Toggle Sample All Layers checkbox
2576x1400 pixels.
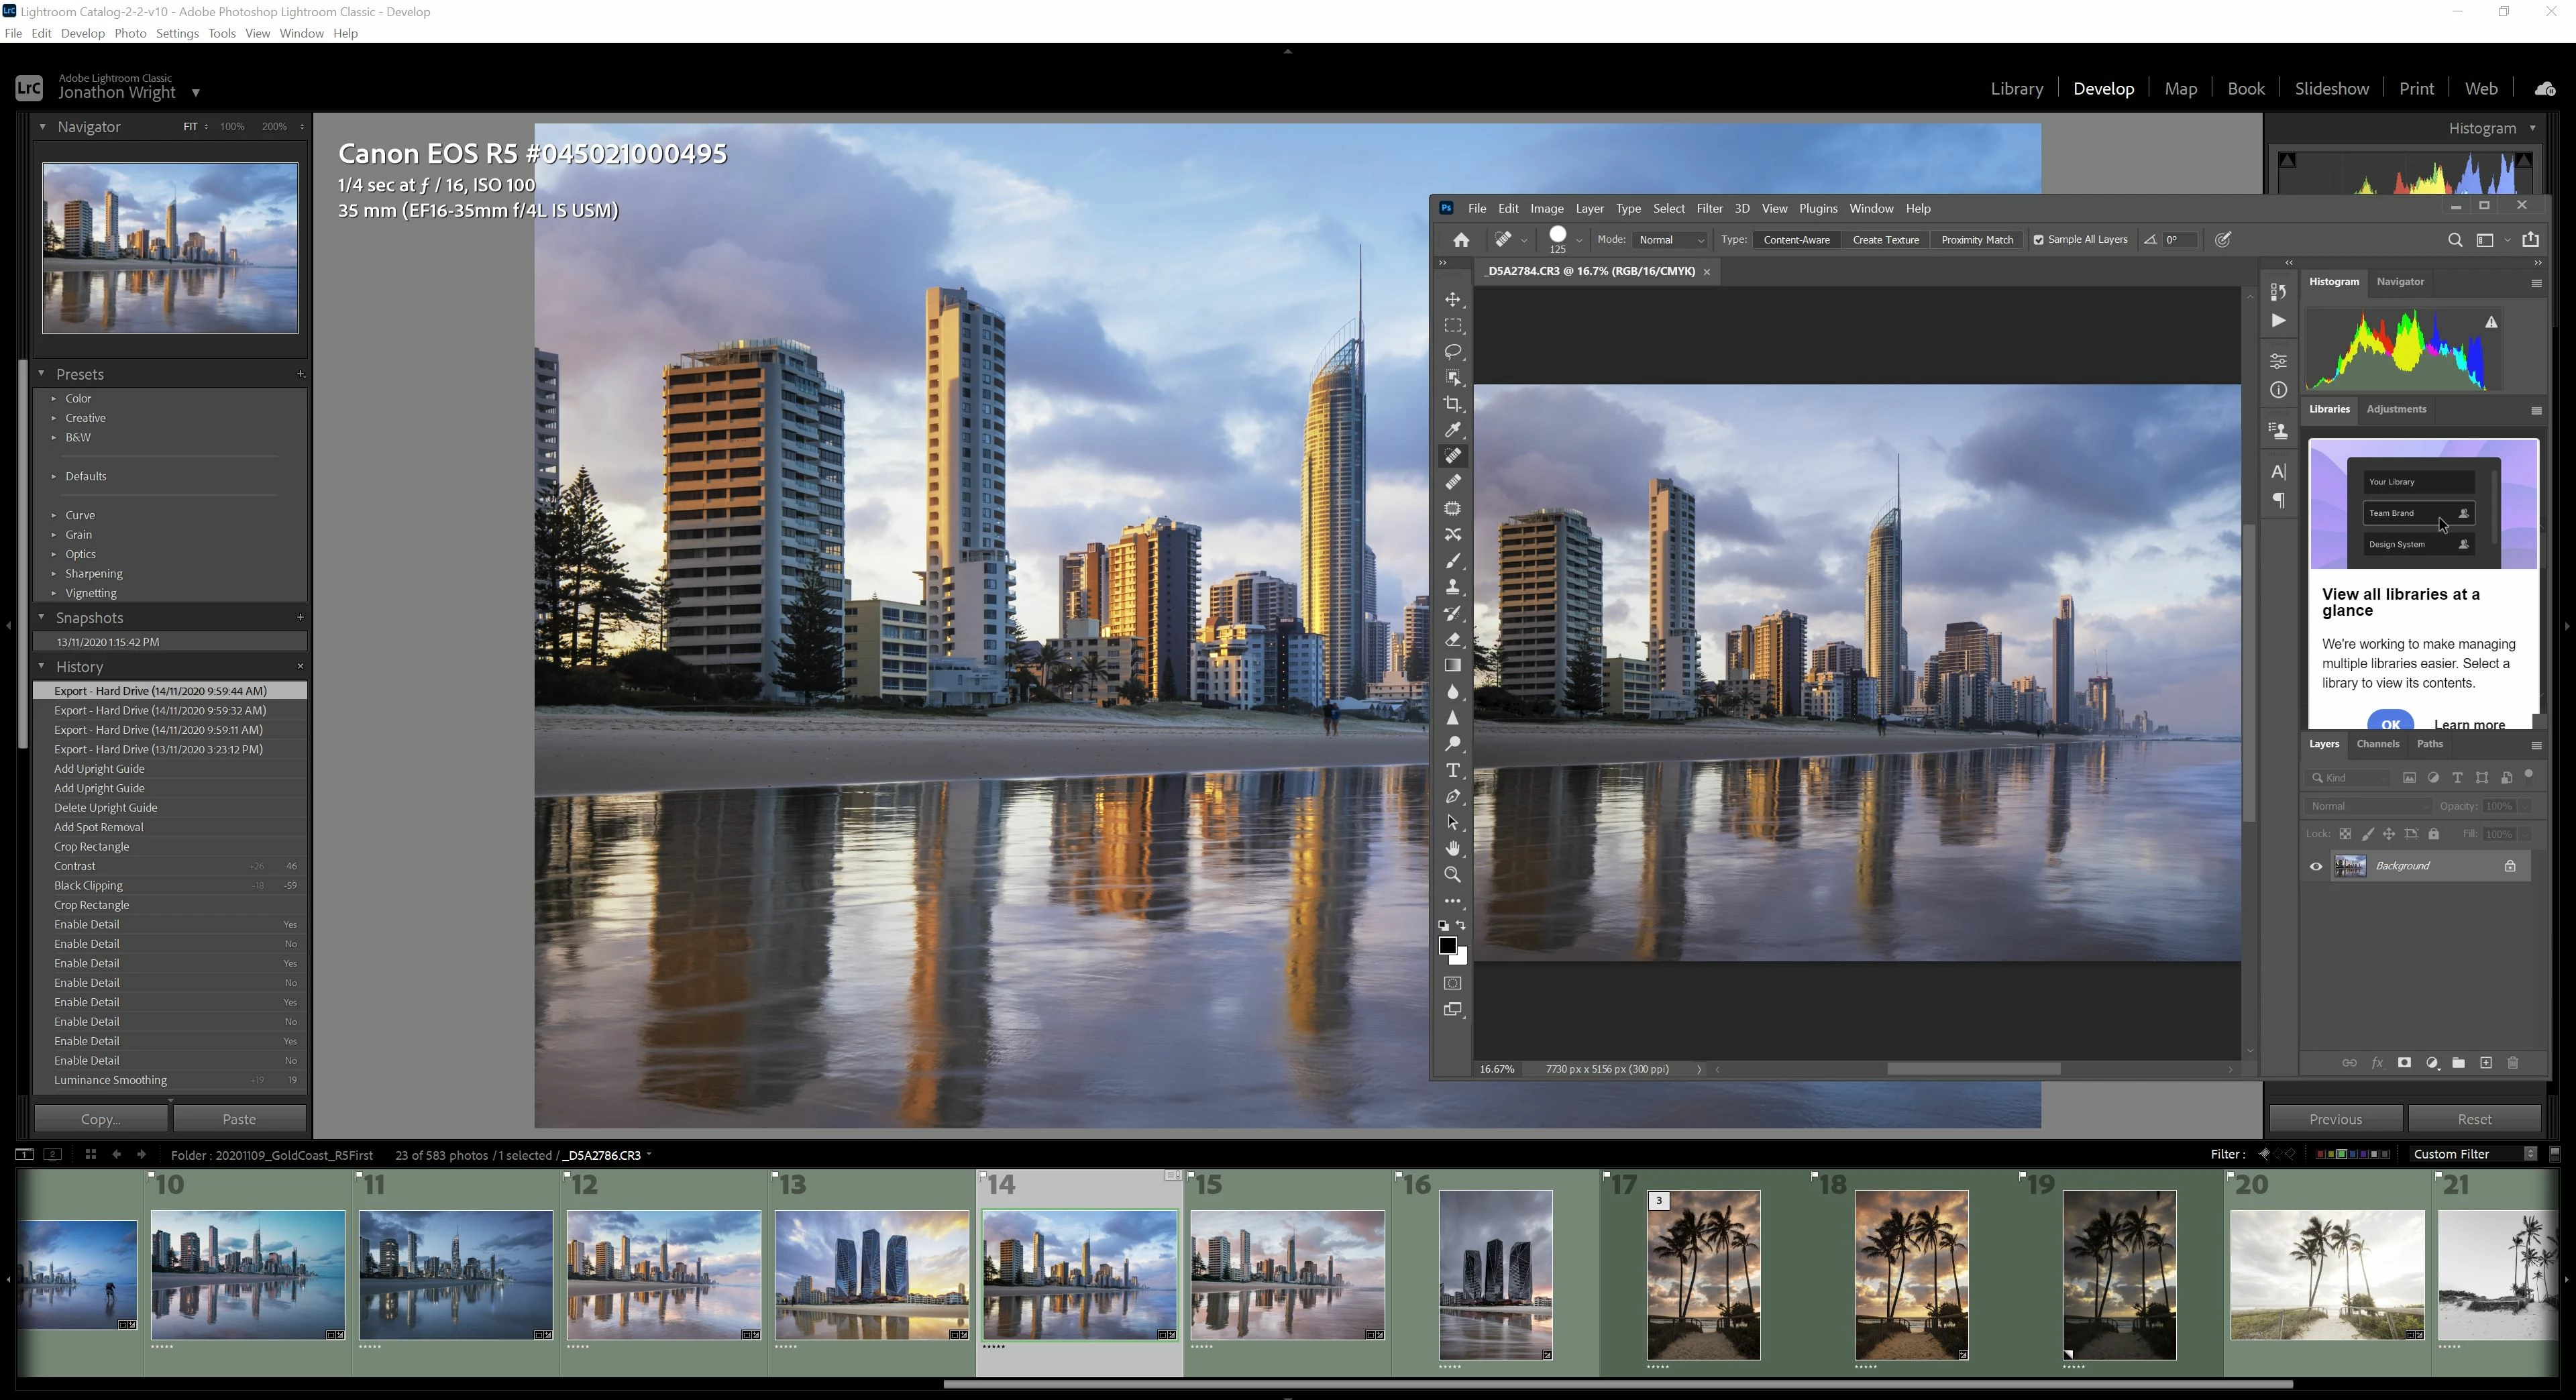(2038, 240)
